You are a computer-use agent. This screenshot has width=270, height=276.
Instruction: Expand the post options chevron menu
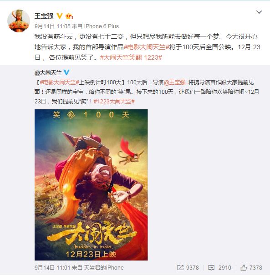tap(259, 12)
